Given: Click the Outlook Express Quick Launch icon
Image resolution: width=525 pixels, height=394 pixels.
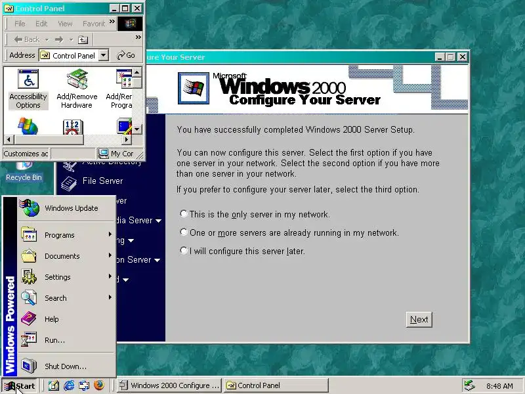Looking at the screenshot, I should pyautogui.click(x=84, y=385).
